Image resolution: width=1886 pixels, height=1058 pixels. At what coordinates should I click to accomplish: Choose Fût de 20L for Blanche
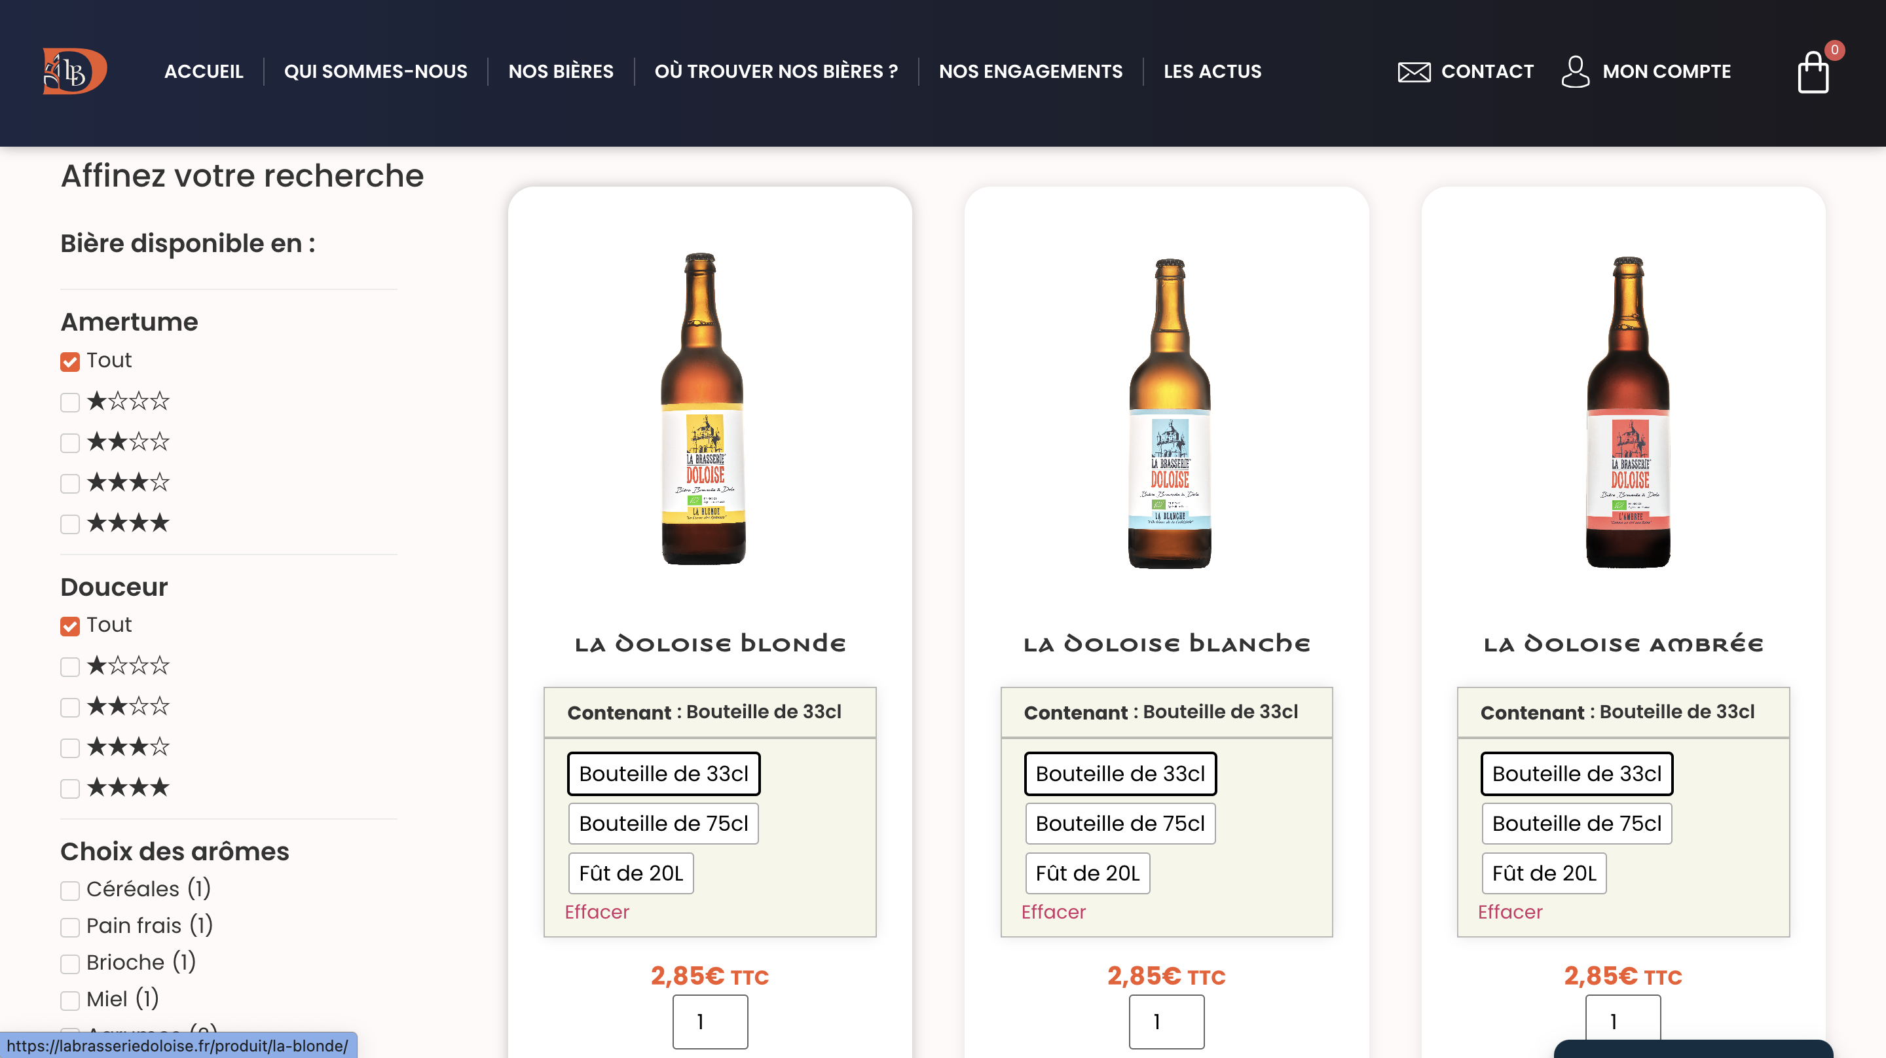(x=1087, y=873)
